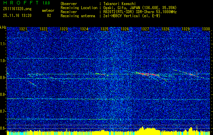Click the 1325 time marker

(x=104, y=29)
